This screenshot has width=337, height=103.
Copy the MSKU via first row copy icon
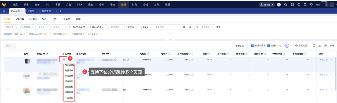tap(115, 60)
